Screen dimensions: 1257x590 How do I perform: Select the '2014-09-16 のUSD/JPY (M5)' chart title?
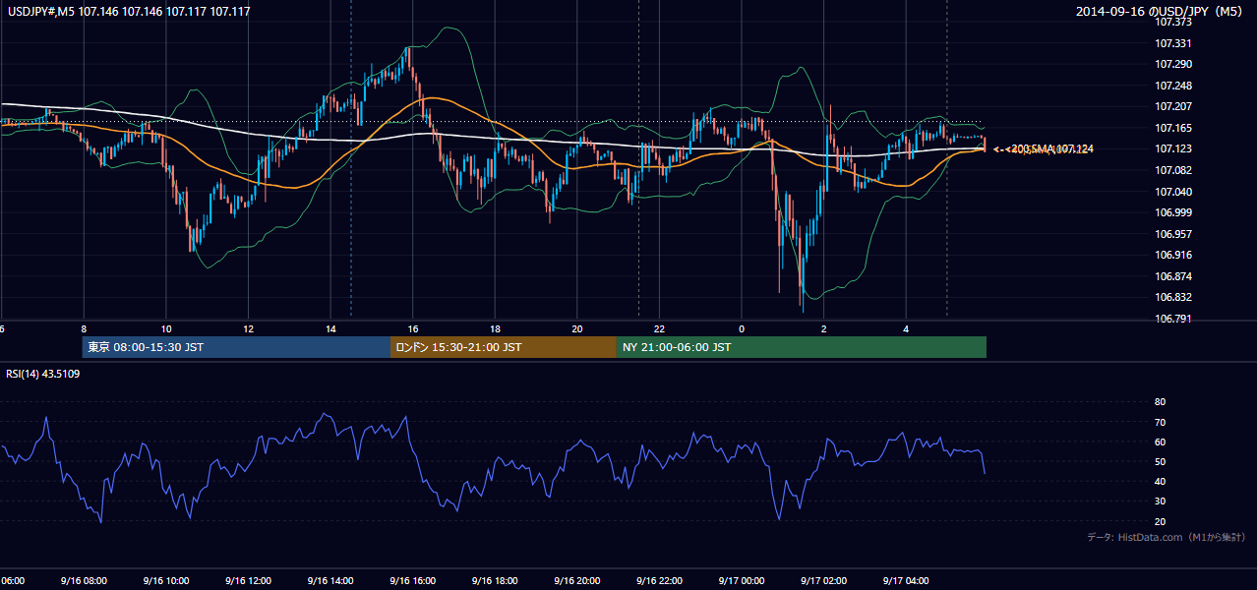point(1161,12)
